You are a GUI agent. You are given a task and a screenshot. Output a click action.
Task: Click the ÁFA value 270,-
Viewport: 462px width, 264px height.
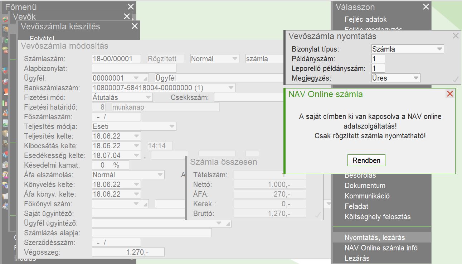[x=270, y=194]
